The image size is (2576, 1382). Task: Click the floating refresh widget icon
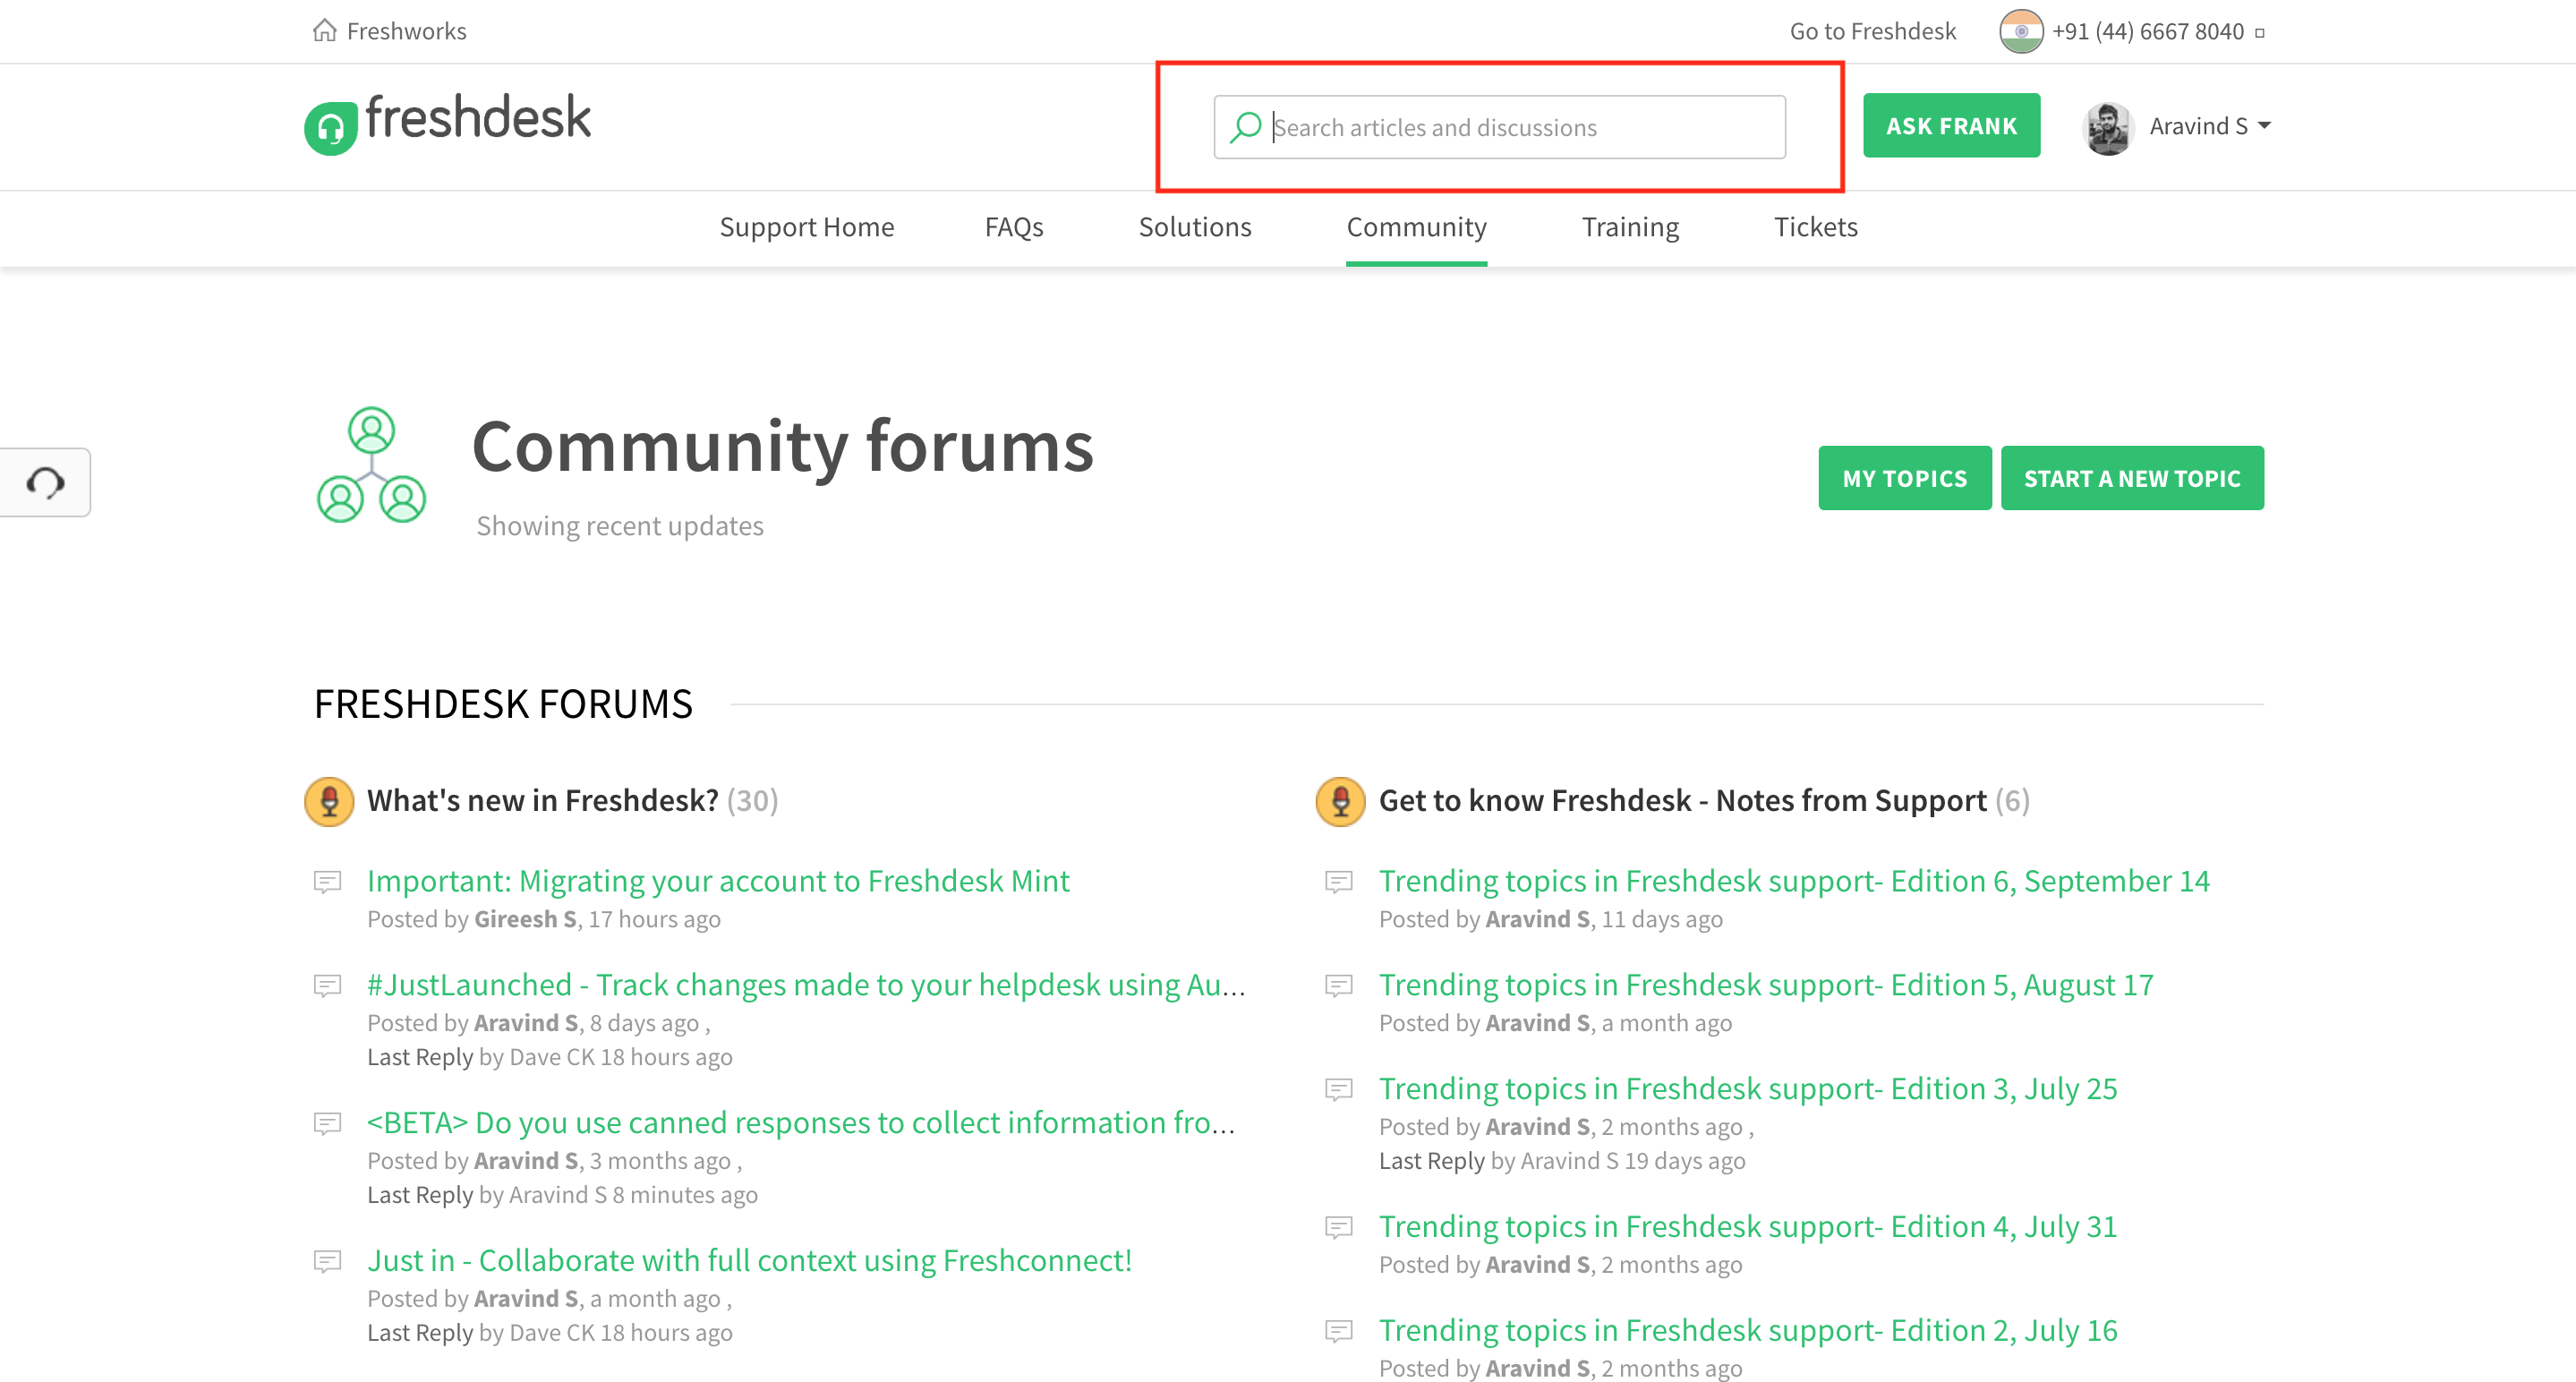[45, 483]
